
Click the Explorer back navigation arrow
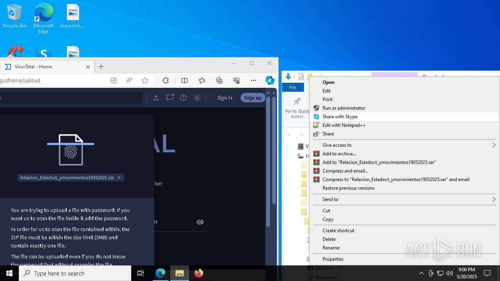point(289,134)
